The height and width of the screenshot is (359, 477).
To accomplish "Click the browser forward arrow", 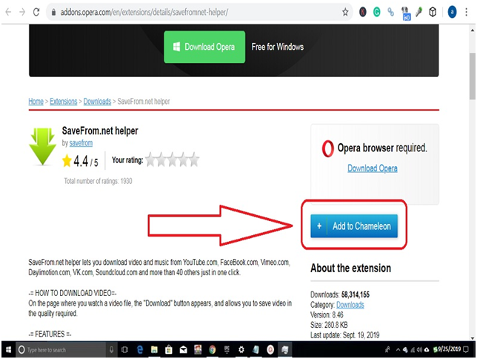I will [x=22, y=12].
